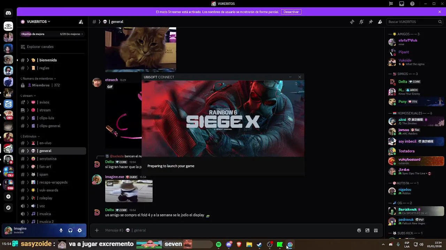Disable Streamer mode with Desactivar button
This screenshot has height=250, width=446.
click(291, 12)
